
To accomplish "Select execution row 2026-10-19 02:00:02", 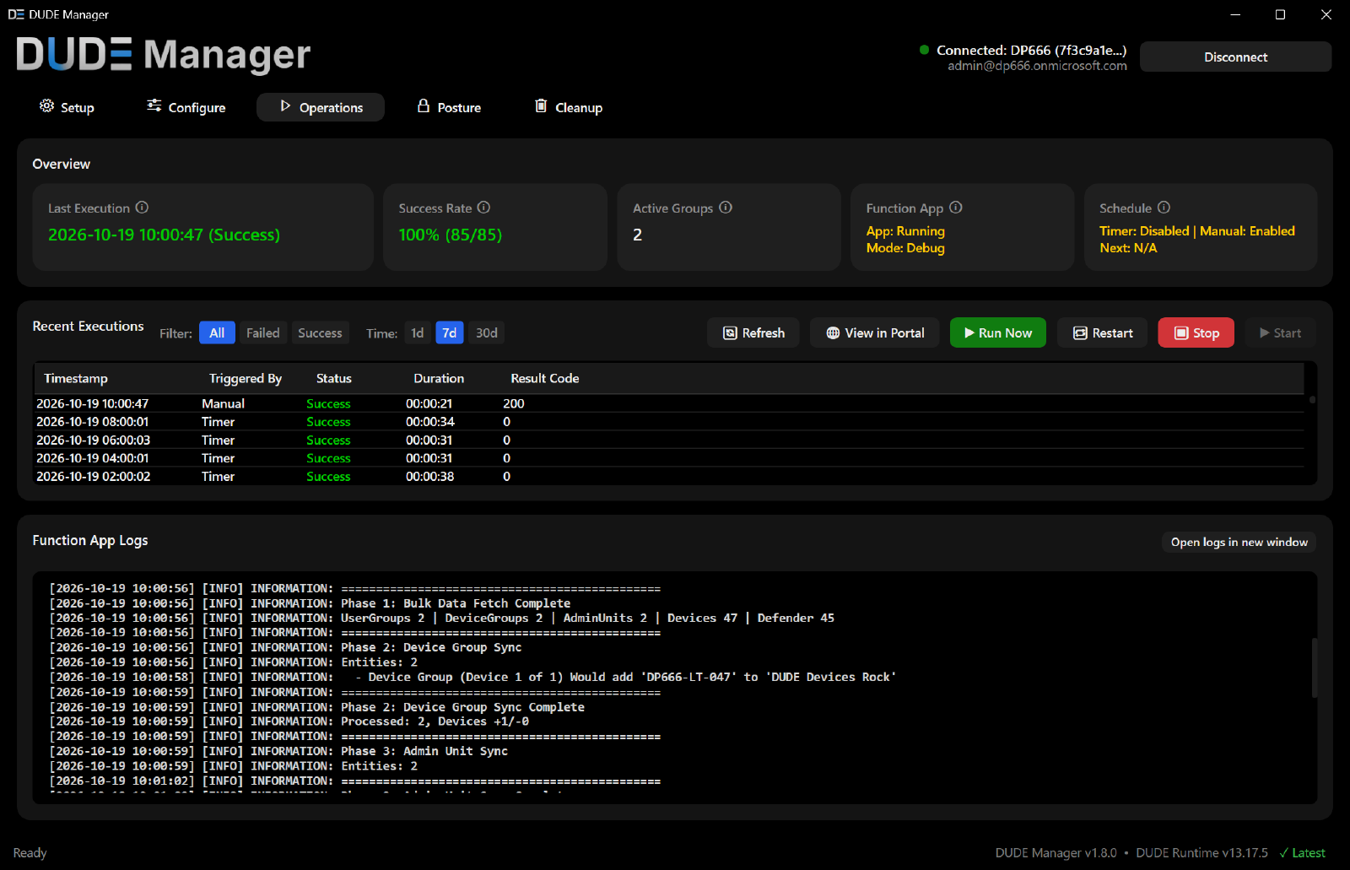I will 669,476.
